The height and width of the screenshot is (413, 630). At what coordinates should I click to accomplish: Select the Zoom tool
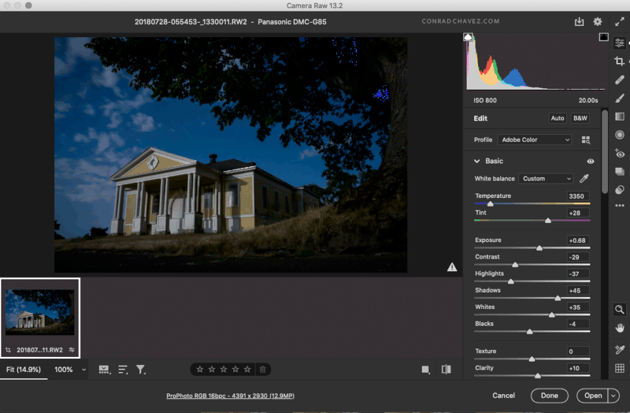click(x=619, y=310)
